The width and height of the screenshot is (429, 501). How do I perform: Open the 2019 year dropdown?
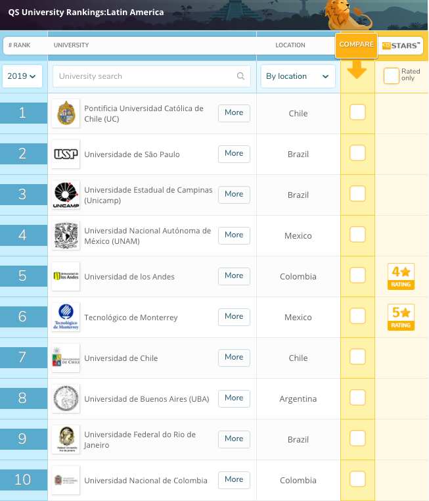pyautogui.click(x=22, y=76)
